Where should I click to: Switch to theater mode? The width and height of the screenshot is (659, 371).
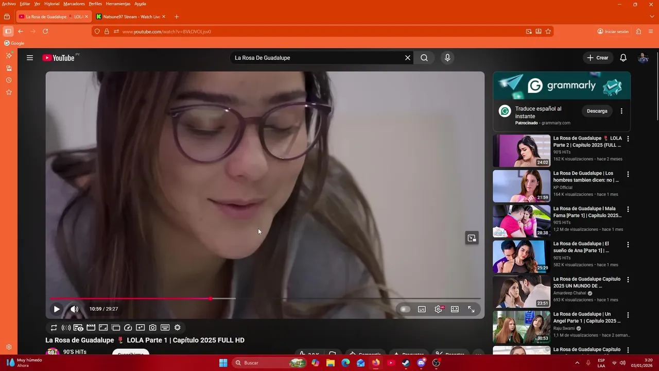(x=455, y=309)
